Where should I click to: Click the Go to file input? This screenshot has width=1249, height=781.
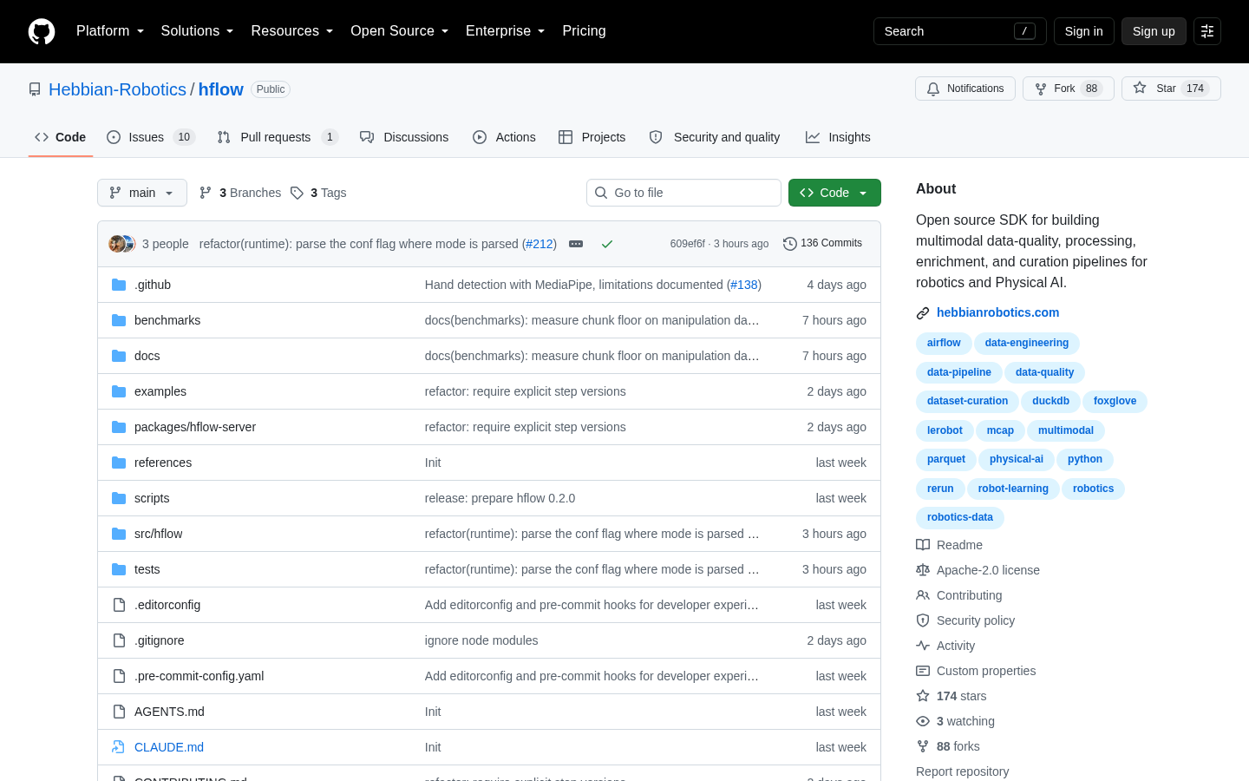tap(683, 193)
